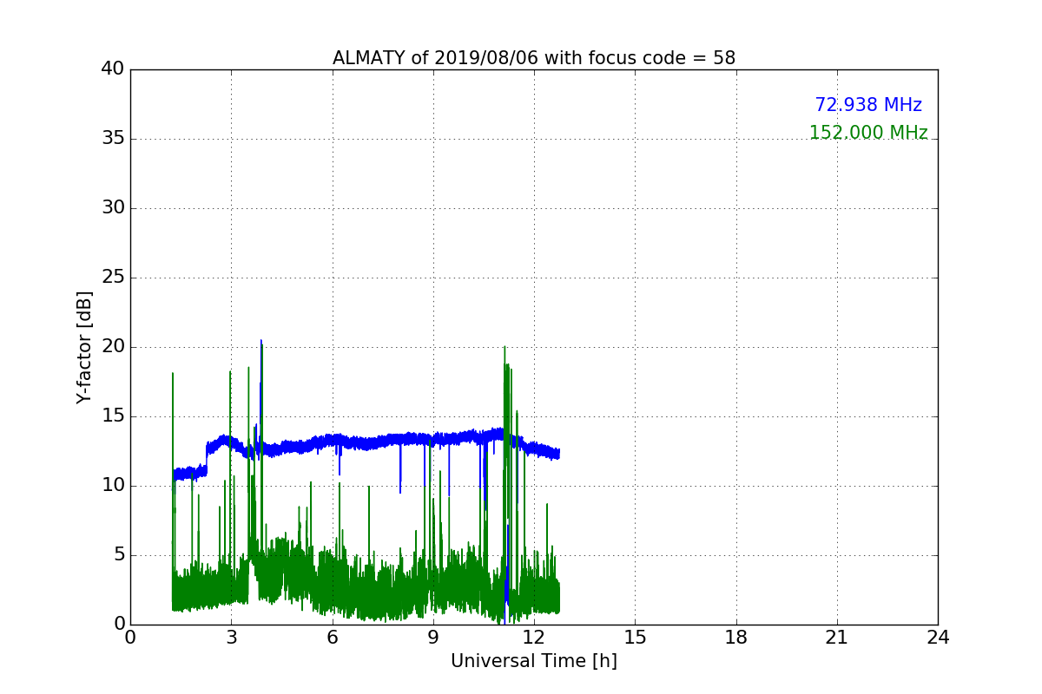Screen dimensions: 1042x694
Task: Click the y-axis tick label '30'
Action: [112, 208]
